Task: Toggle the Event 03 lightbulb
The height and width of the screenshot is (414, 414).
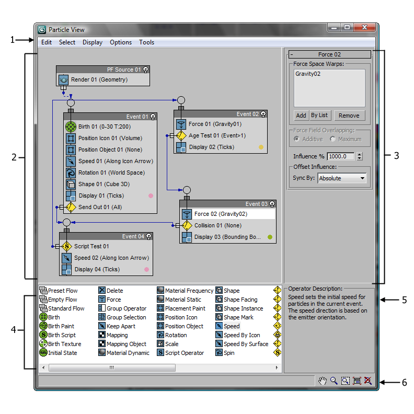Action: coord(272,204)
